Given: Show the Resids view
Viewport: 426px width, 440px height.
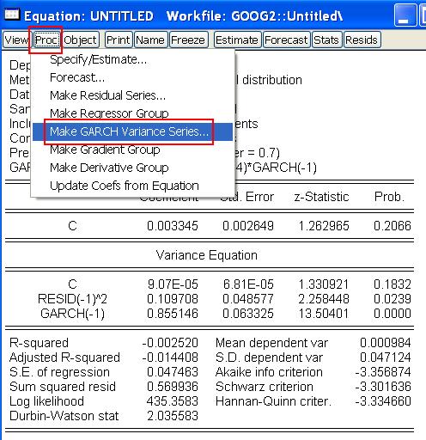Looking at the screenshot, I should (x=362, y=40).
